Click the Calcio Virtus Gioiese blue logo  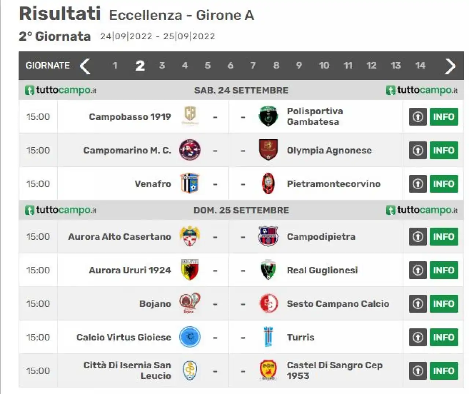pos(190,337)
